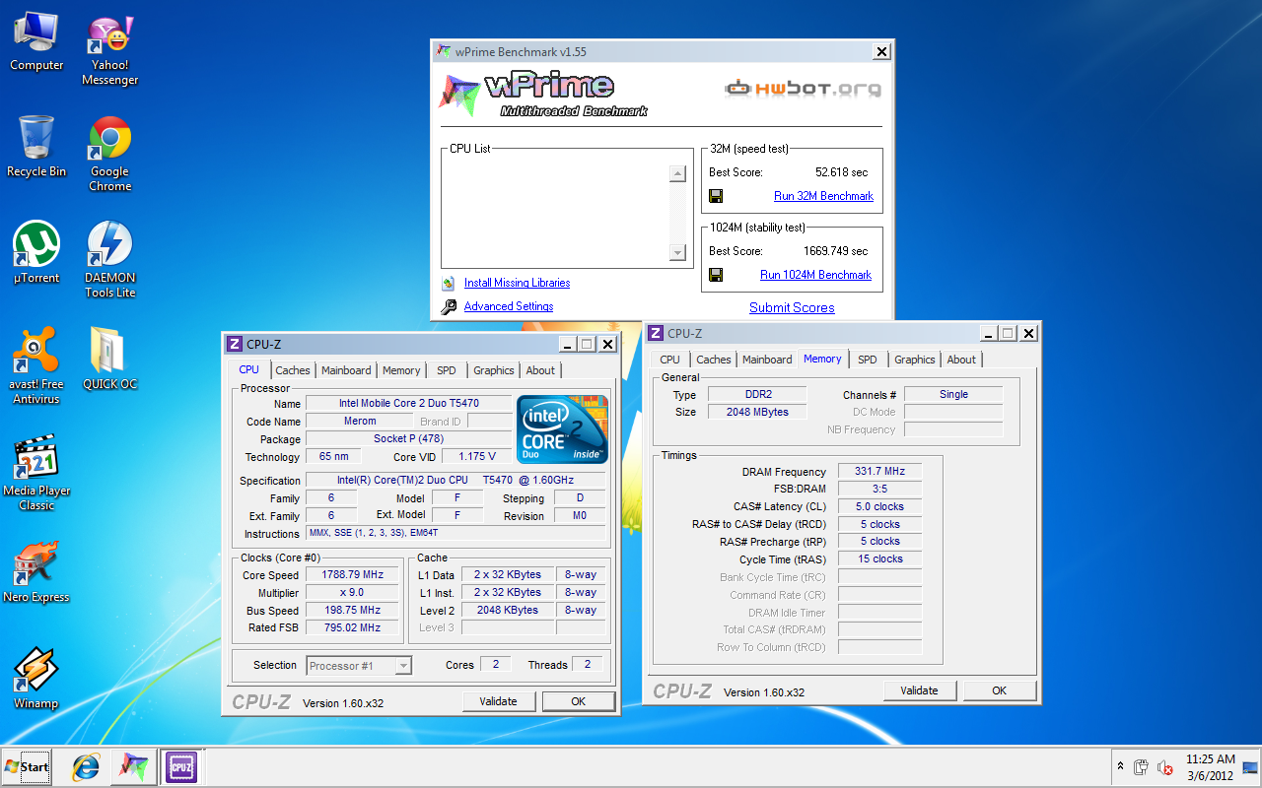Switch to Memory tab in left CPU-Z

pyautogui.click(x=401, y=370)
